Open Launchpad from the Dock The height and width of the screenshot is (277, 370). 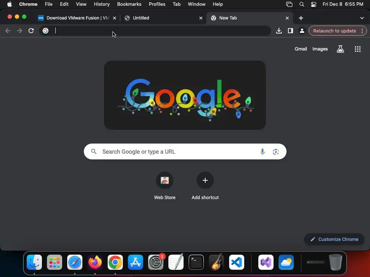55,262
